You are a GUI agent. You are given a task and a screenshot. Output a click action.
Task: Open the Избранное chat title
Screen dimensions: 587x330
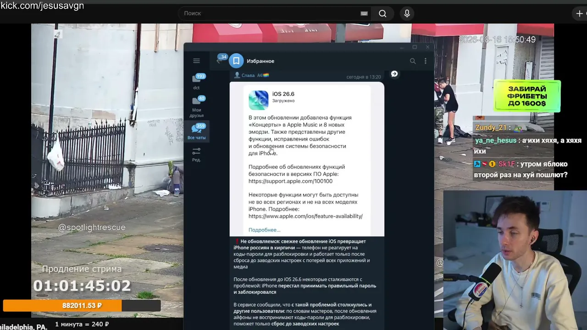click(260, 61)
